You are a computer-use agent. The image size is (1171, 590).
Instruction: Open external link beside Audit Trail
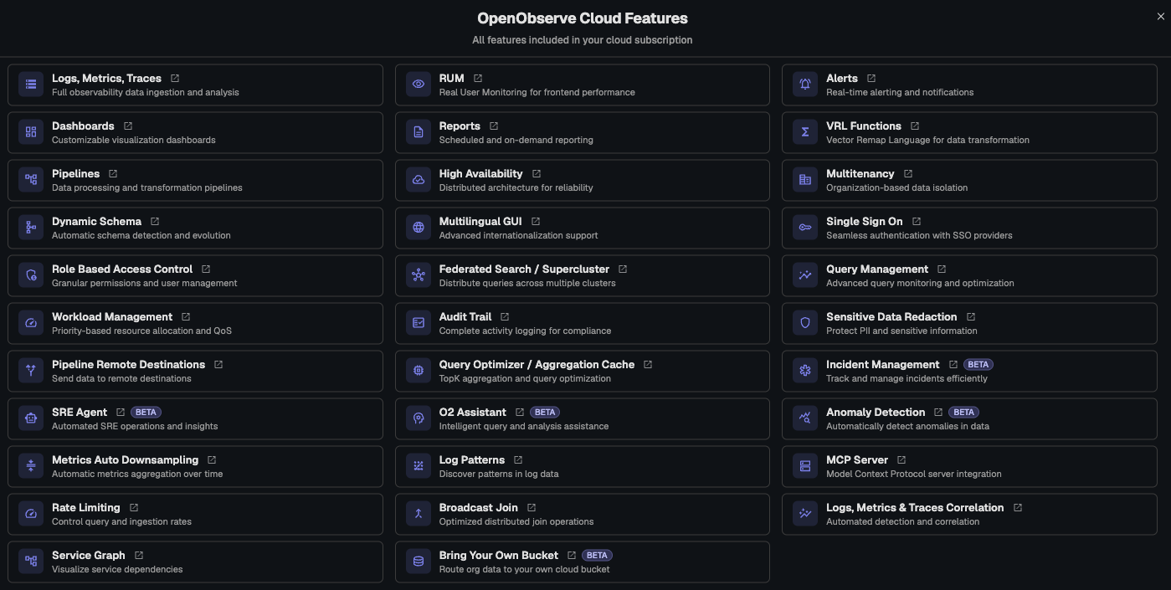505,317
